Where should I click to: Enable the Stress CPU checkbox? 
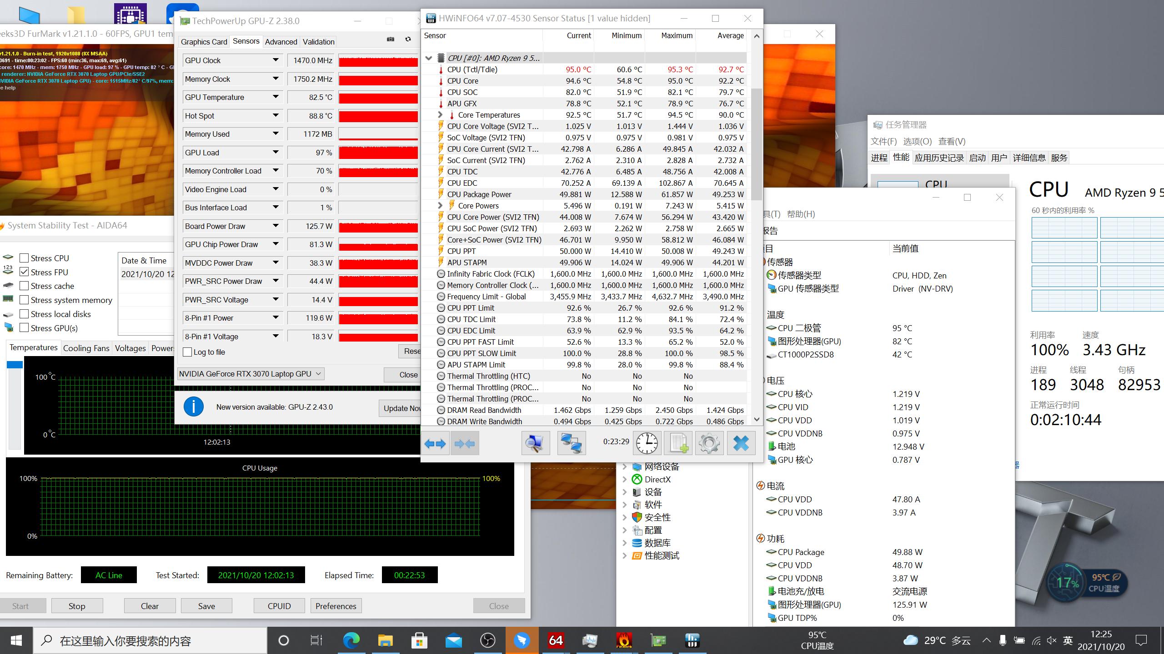25,258
